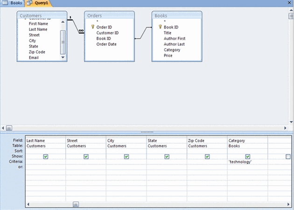This screenshot has width=294, height=210.
Task: Check Show box in the empty column
Action: (x=288, y=157)
